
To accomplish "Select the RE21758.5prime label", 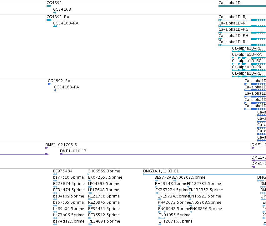I will (x=104, y=197).
